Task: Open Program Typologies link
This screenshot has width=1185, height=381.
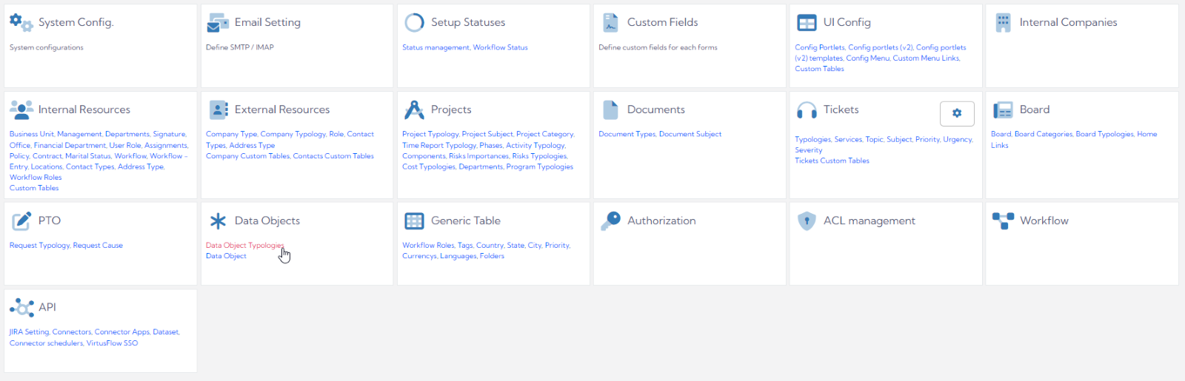Action: click(540, 166)
